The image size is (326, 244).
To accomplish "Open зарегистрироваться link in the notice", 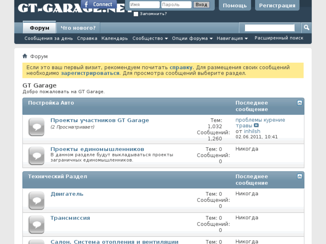I will pos(90,73).
